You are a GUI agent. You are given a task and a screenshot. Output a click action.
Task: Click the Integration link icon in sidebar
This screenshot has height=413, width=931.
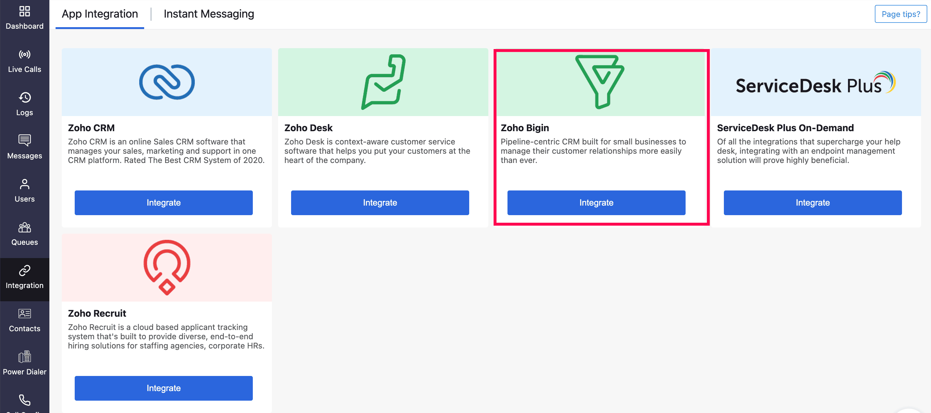[x=25, y=271]
